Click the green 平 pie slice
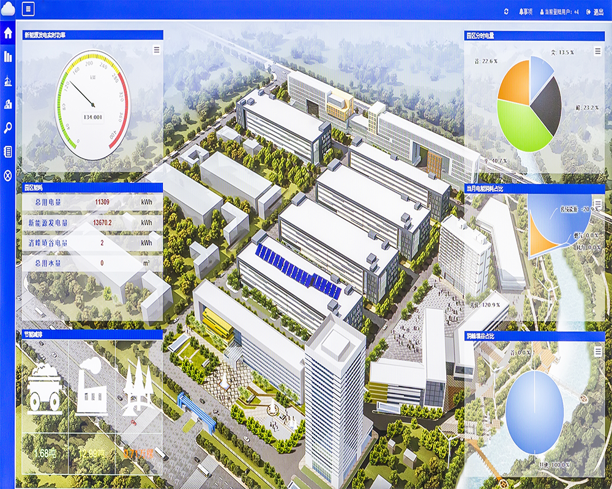 [x=523, y=127]
